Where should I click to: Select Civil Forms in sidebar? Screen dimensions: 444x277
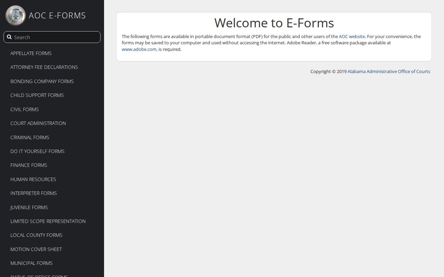[25, 109]
